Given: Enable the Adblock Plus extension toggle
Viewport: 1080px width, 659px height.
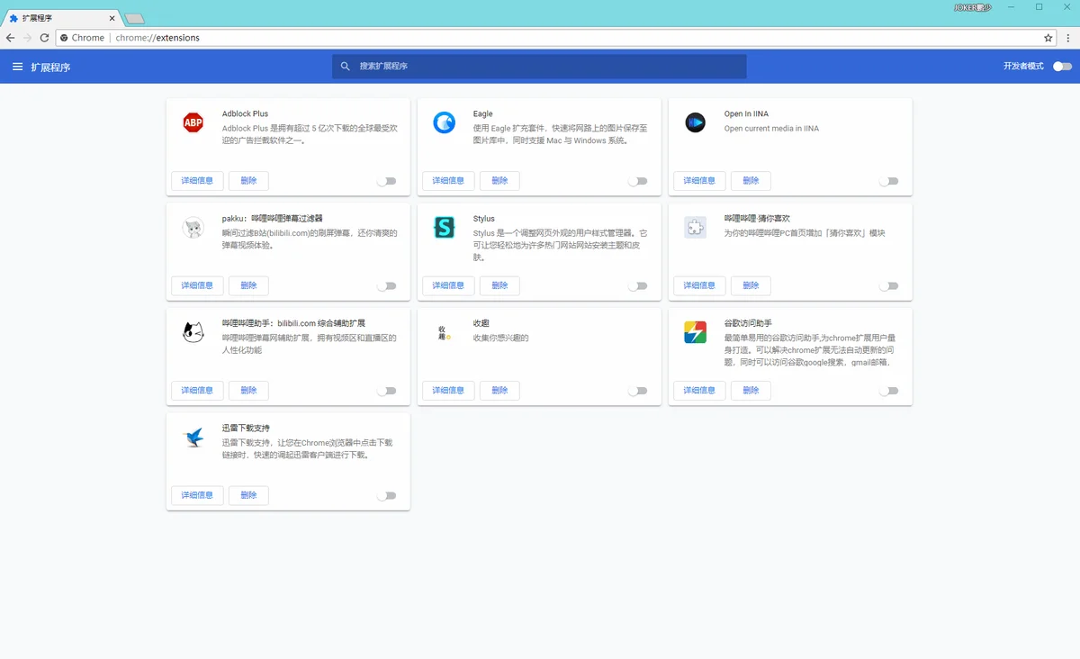Looking at the screenshot, I should (386, 181).
